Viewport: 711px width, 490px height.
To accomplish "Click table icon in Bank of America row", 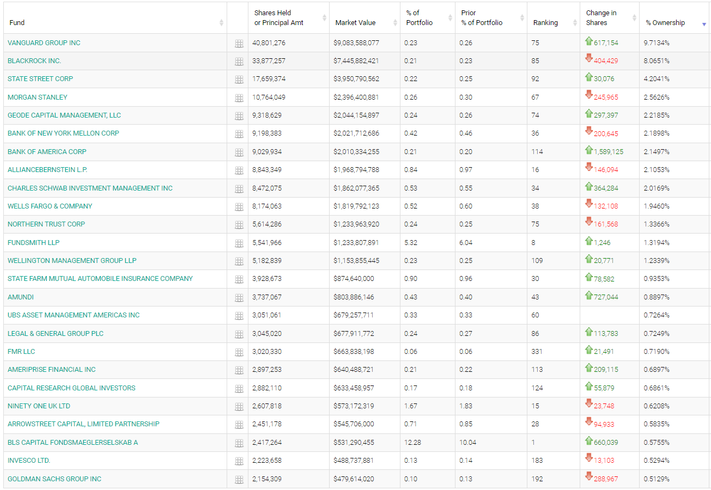I will (239, 152).
